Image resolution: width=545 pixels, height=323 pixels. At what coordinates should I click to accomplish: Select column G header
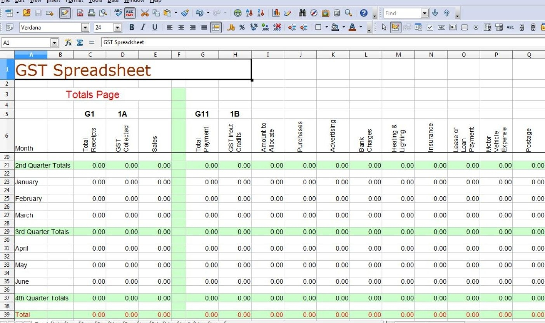(203, 55)
